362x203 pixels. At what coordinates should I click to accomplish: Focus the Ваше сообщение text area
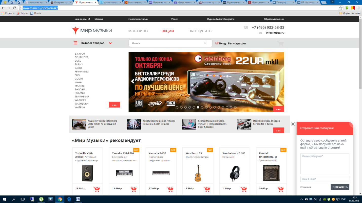(325, 164)
